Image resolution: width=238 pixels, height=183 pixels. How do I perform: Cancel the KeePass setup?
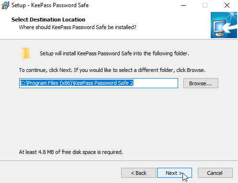(x=215, y=173)
